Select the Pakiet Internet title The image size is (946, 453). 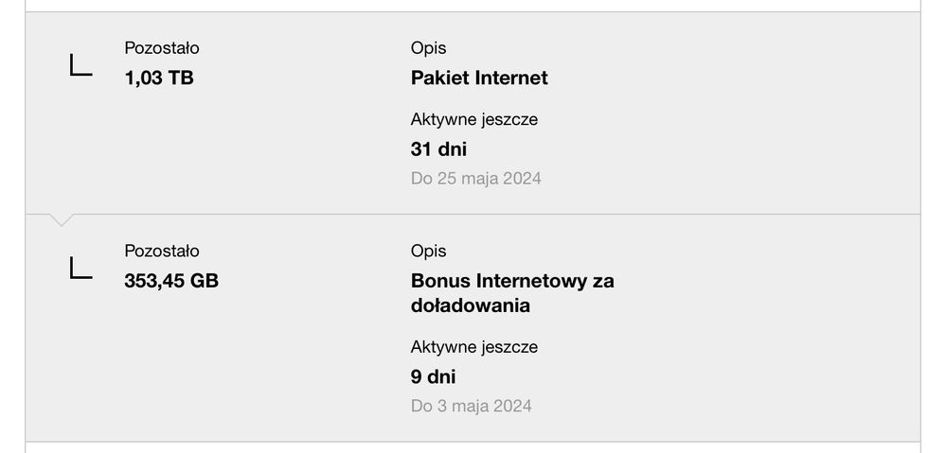(479, 78)
